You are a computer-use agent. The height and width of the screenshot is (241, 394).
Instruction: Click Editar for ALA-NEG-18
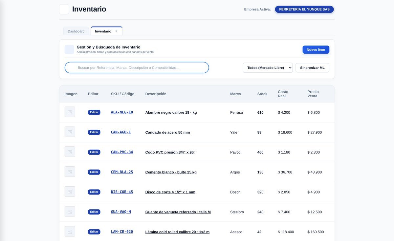click(94, 112)
